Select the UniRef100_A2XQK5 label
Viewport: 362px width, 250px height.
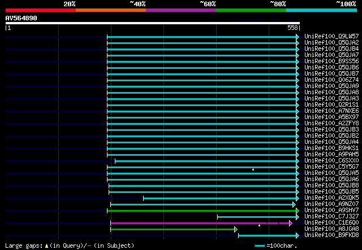tap(331, 198)
